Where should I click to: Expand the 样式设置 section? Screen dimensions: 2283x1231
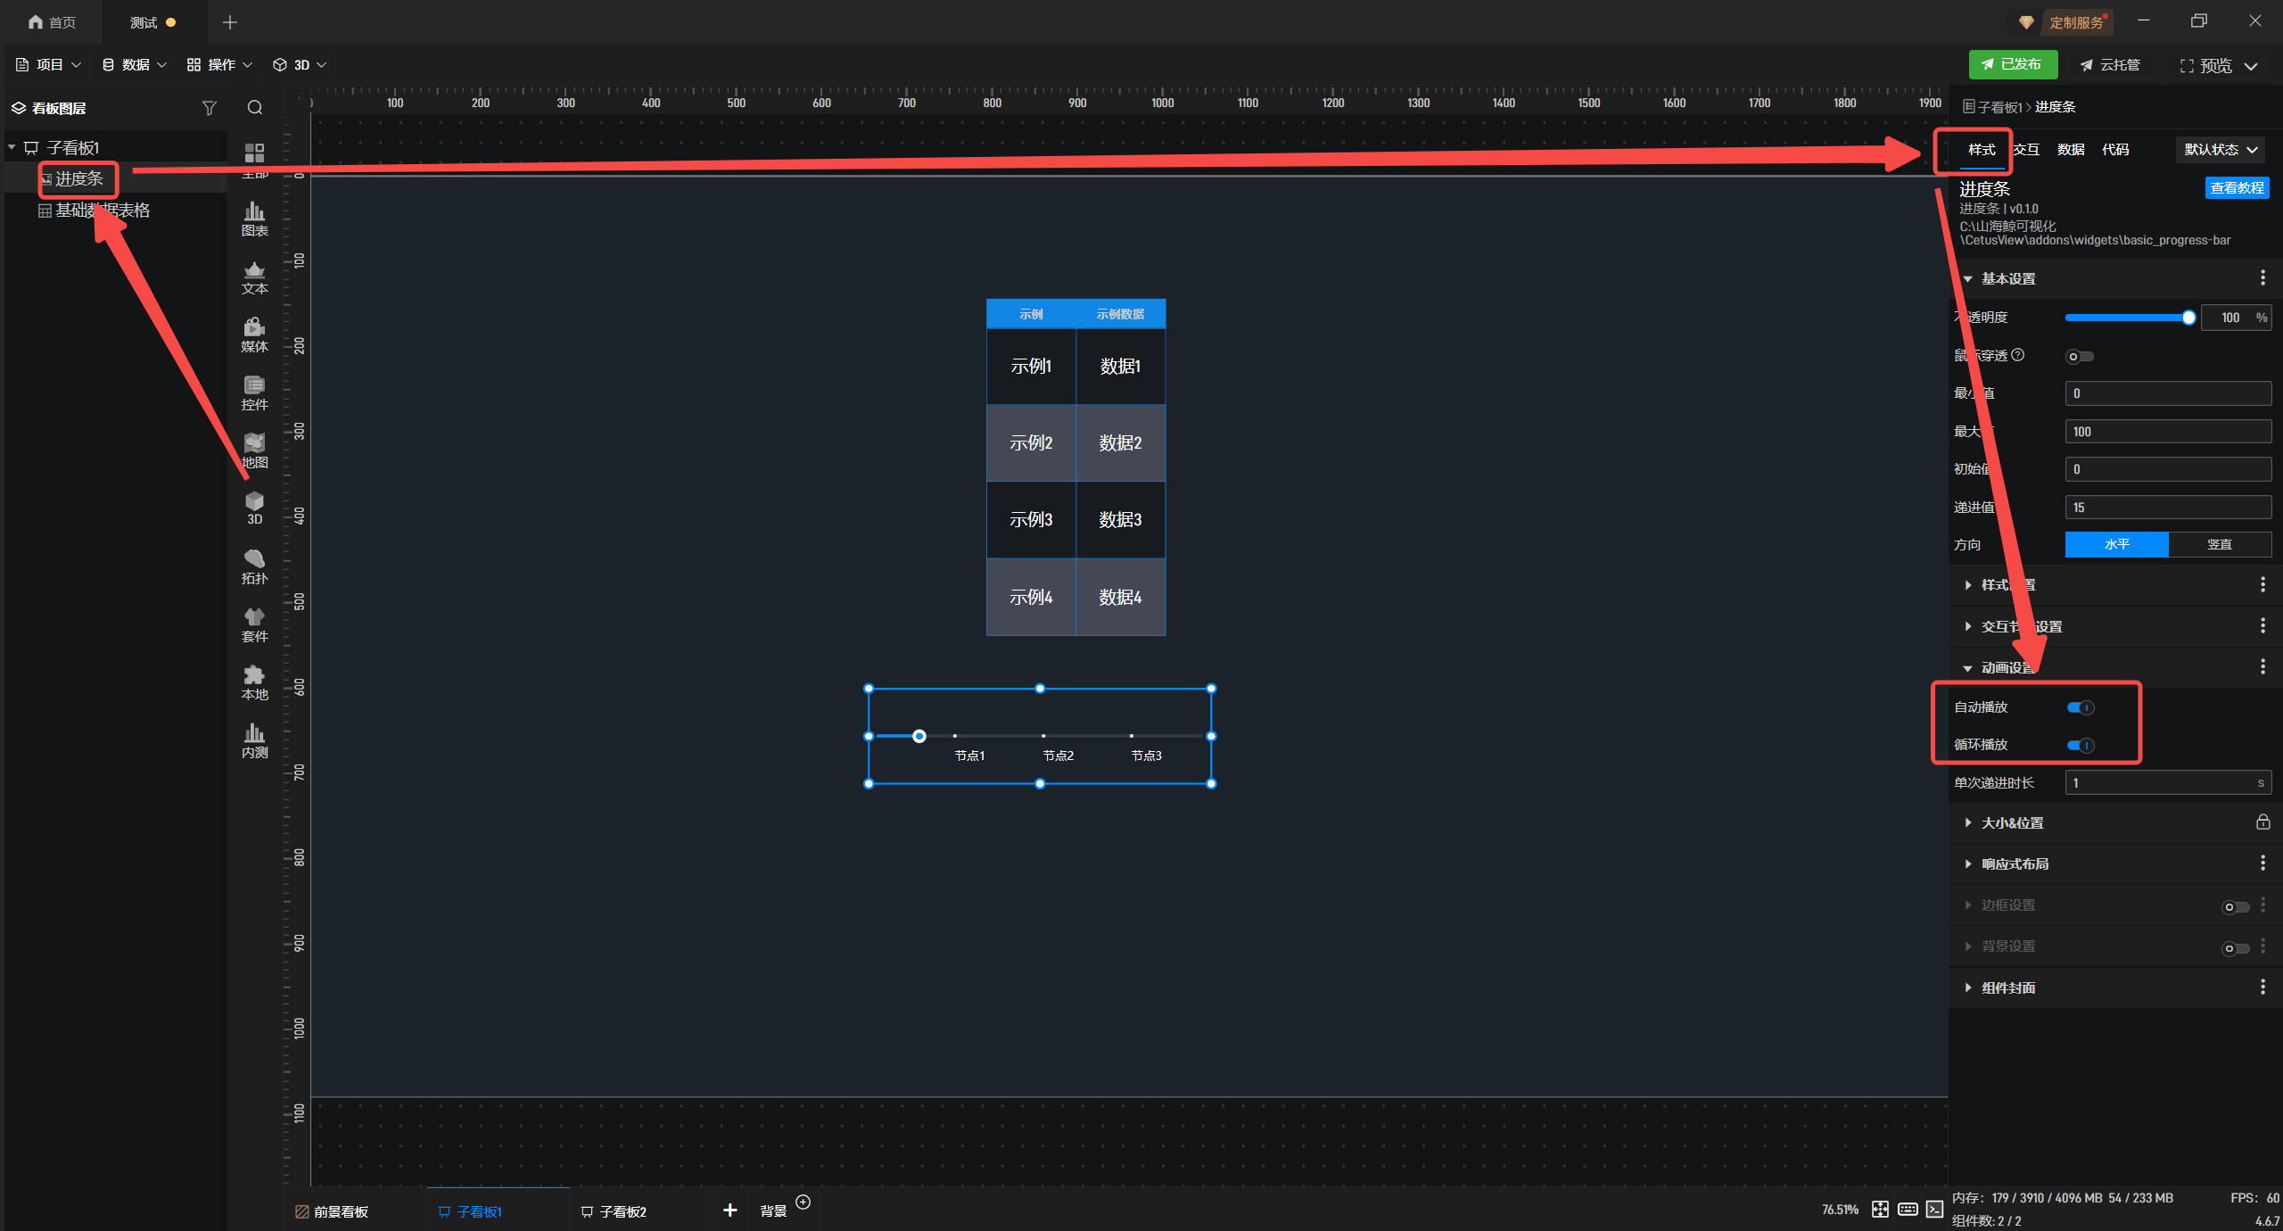click(x=2008, y=585)
